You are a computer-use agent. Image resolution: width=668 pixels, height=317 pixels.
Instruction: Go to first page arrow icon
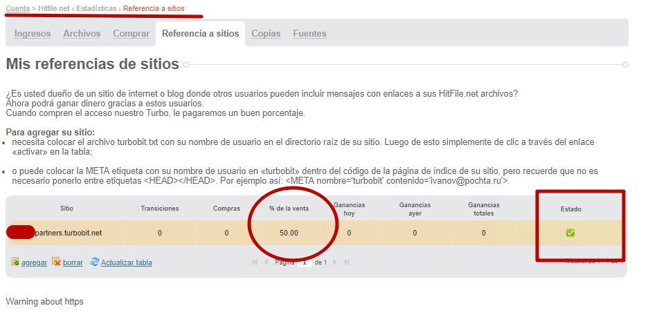[255, 262]
